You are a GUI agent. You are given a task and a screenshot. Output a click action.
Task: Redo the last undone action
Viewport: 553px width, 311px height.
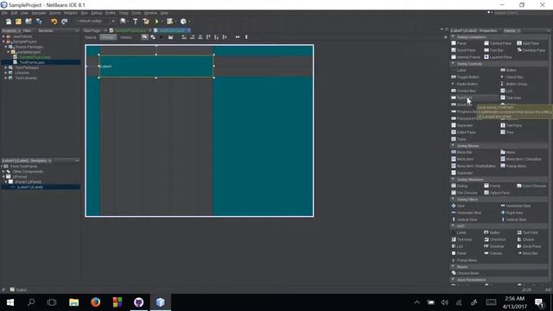point(64,22)
